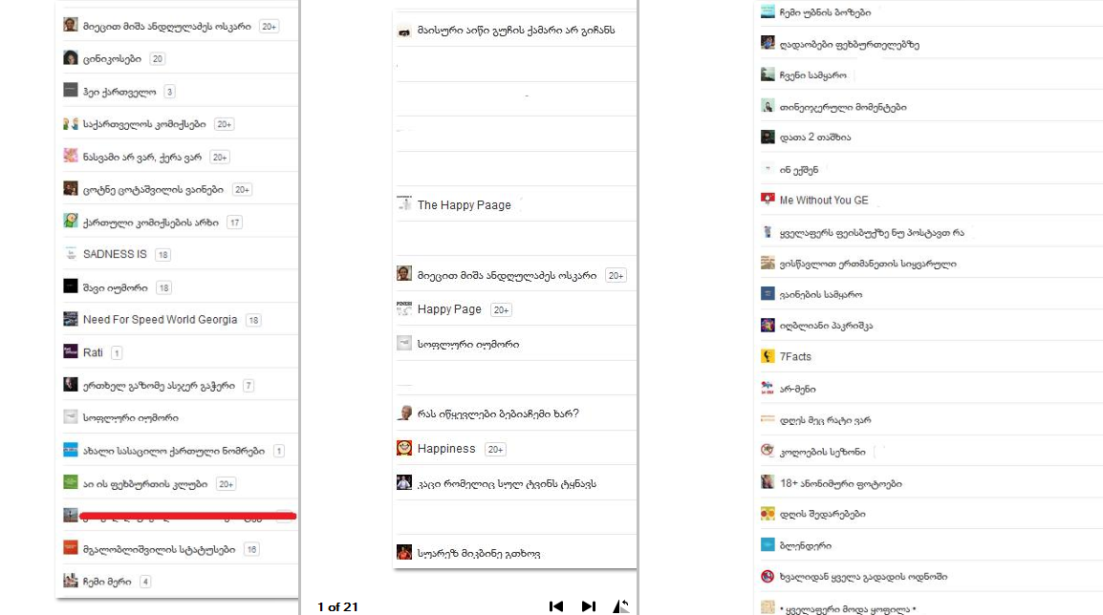1103x615 pixels.
Task: Click The Happy Paage thumbnail icon
Action: coord(403,203)
